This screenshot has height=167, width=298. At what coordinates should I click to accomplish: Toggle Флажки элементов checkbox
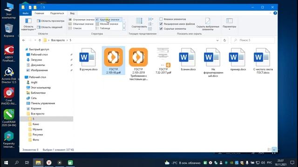[x=161, y=19]
